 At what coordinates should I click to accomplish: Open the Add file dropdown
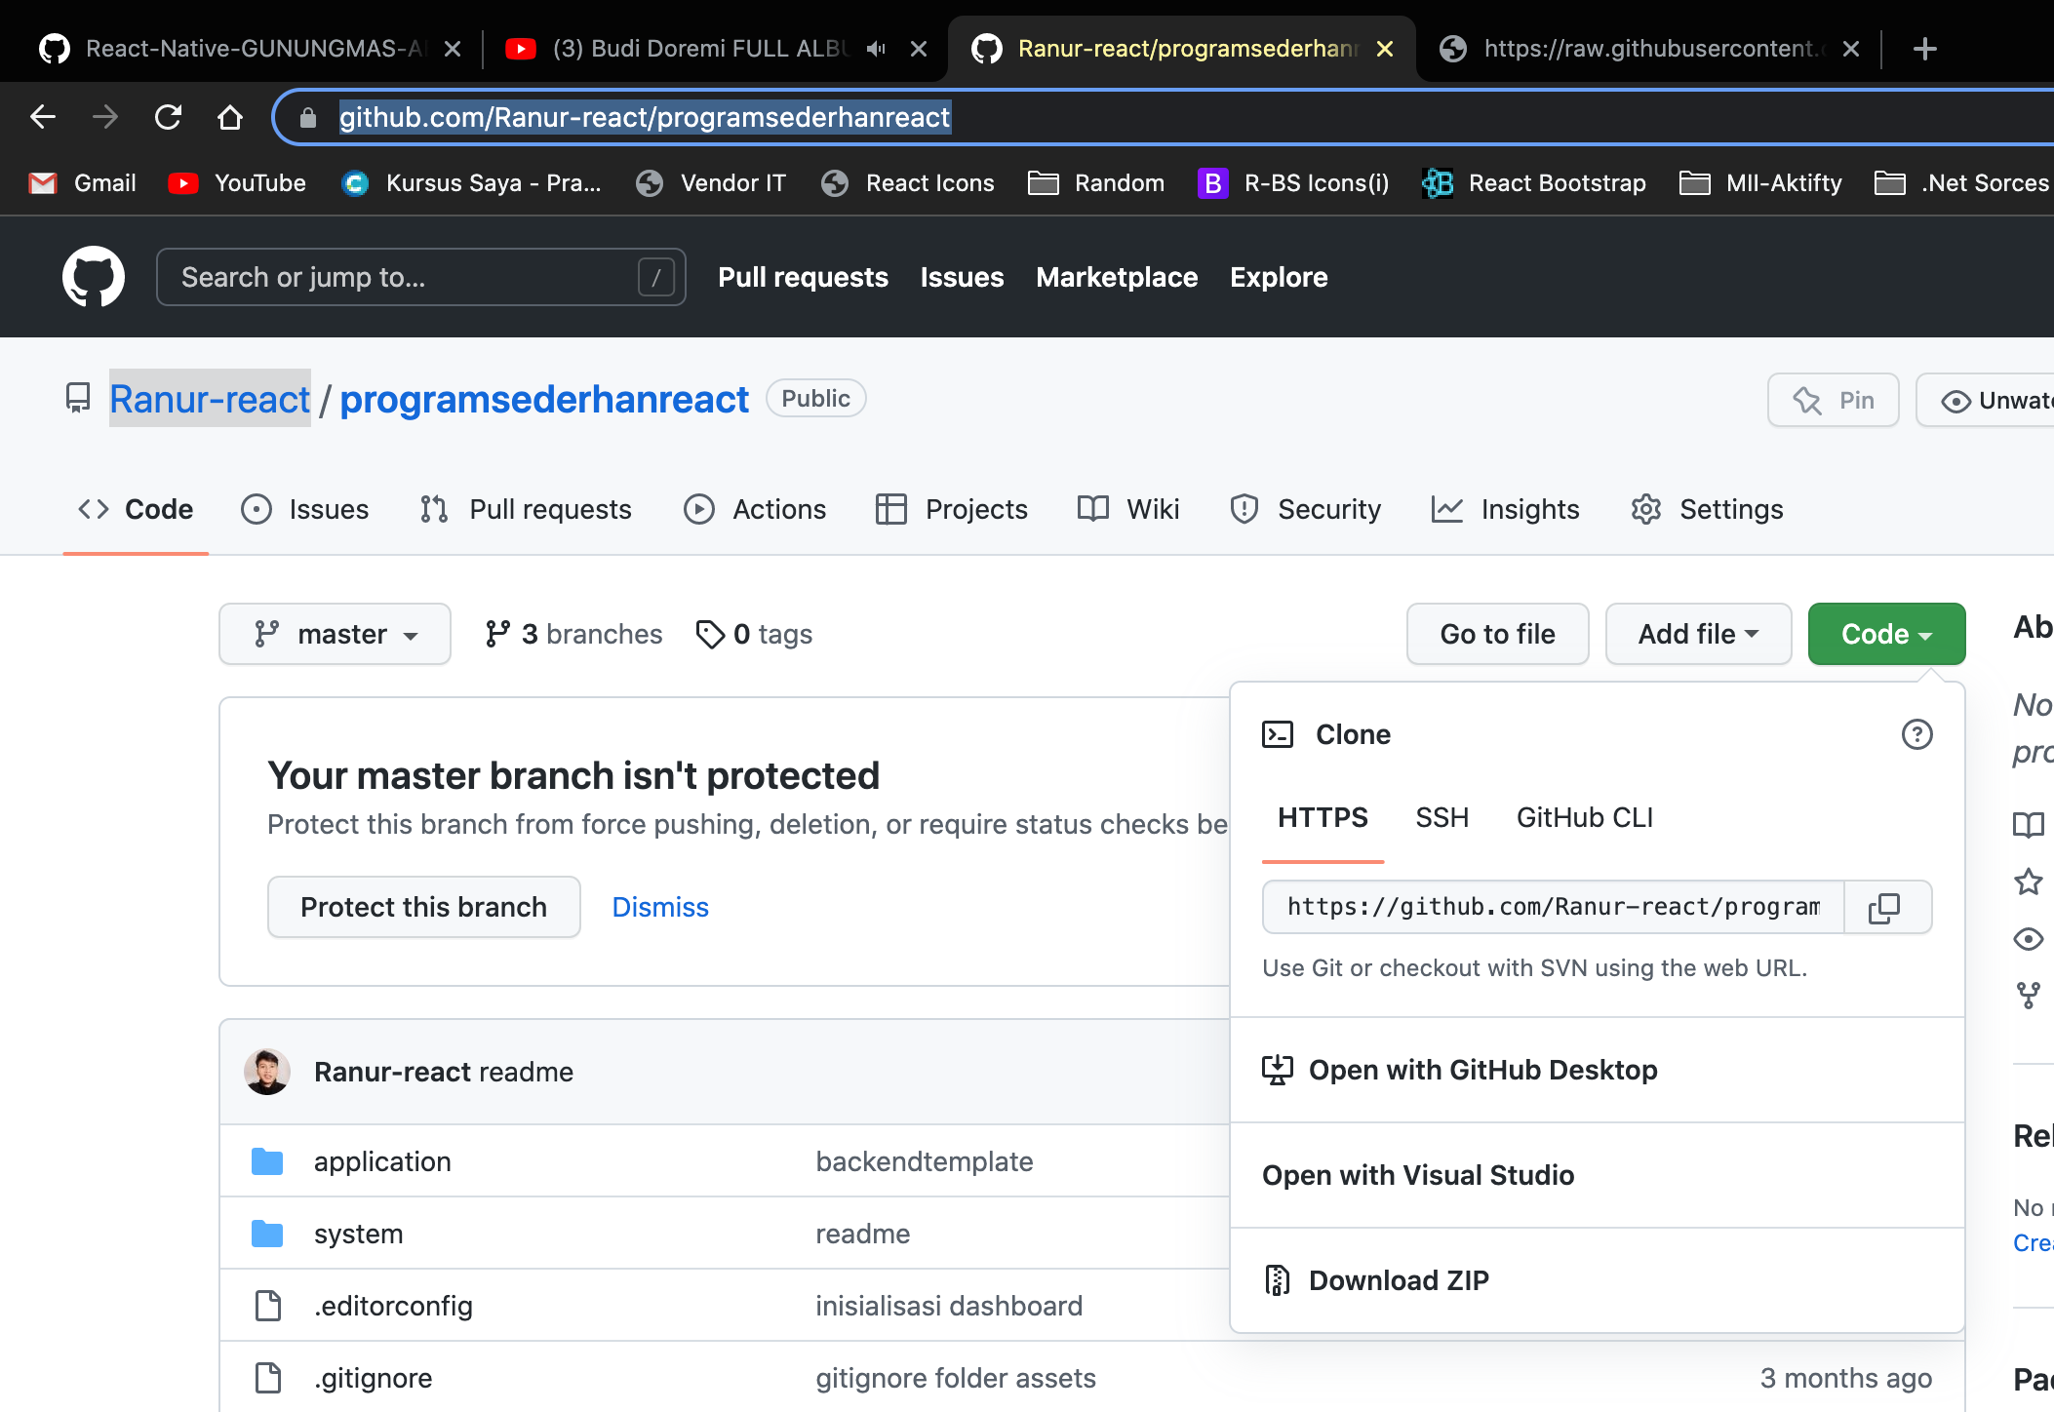(1697, 634)
